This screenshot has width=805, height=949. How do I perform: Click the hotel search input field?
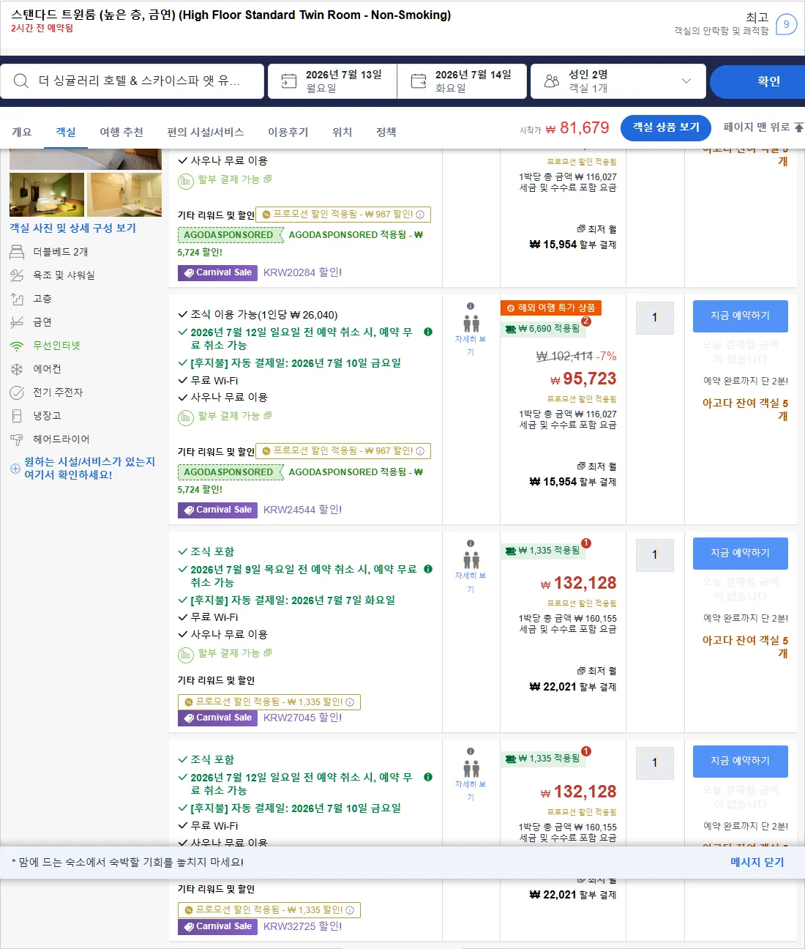pyautogui.click(x=132, y=81)
